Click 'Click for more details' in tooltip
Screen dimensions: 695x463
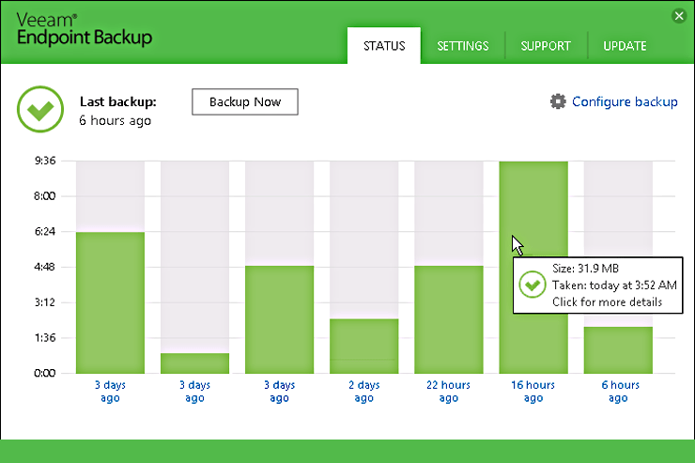(607, 301)
